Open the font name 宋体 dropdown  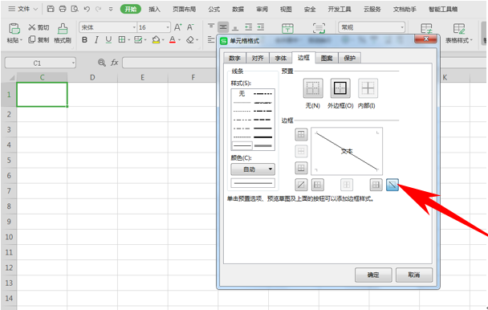pos(134,27)
